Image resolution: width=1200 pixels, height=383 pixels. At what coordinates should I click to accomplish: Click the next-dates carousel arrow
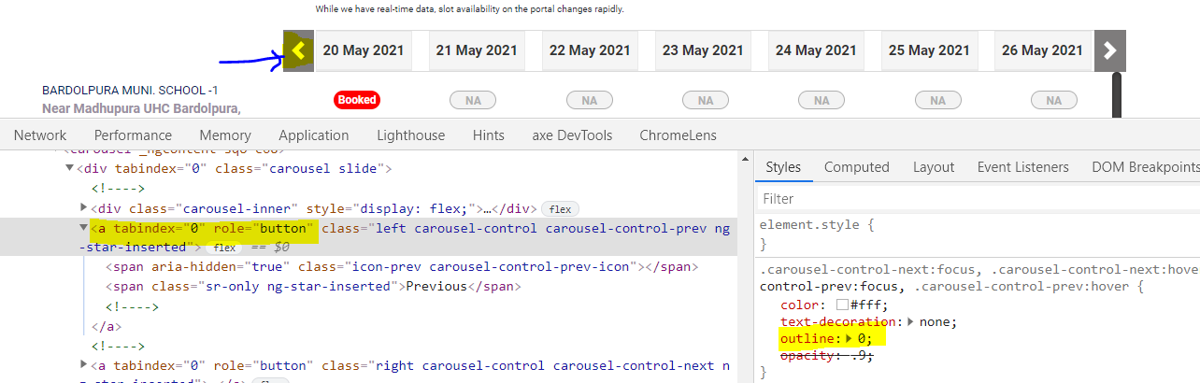[x=1109, y=50]
